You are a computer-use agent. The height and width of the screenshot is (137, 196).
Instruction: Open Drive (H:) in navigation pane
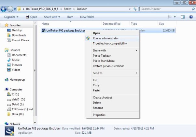[18, 114]
